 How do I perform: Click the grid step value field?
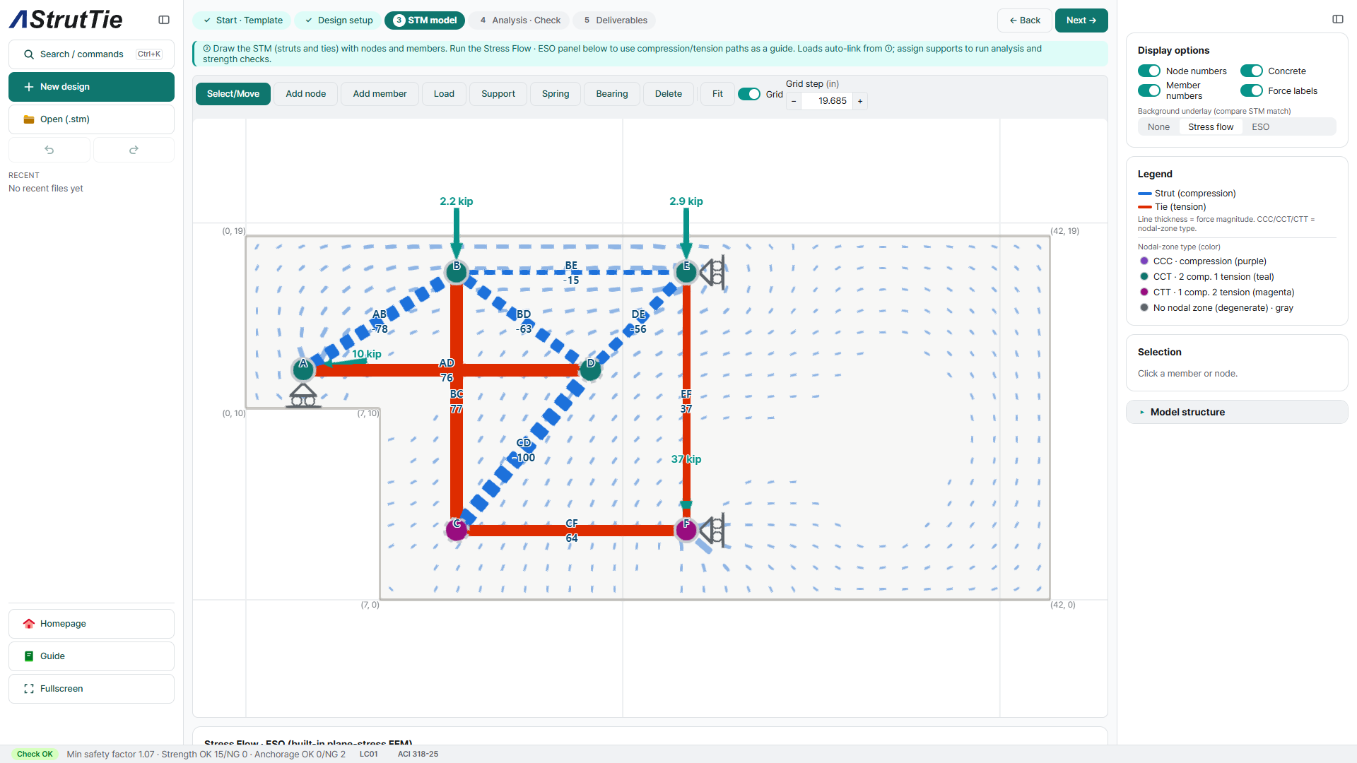827,101
